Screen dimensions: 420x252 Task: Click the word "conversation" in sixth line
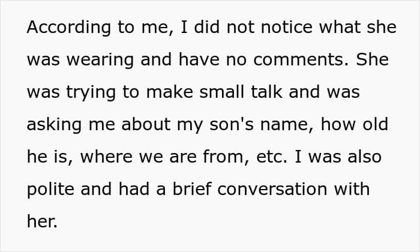tap(272, 189)
